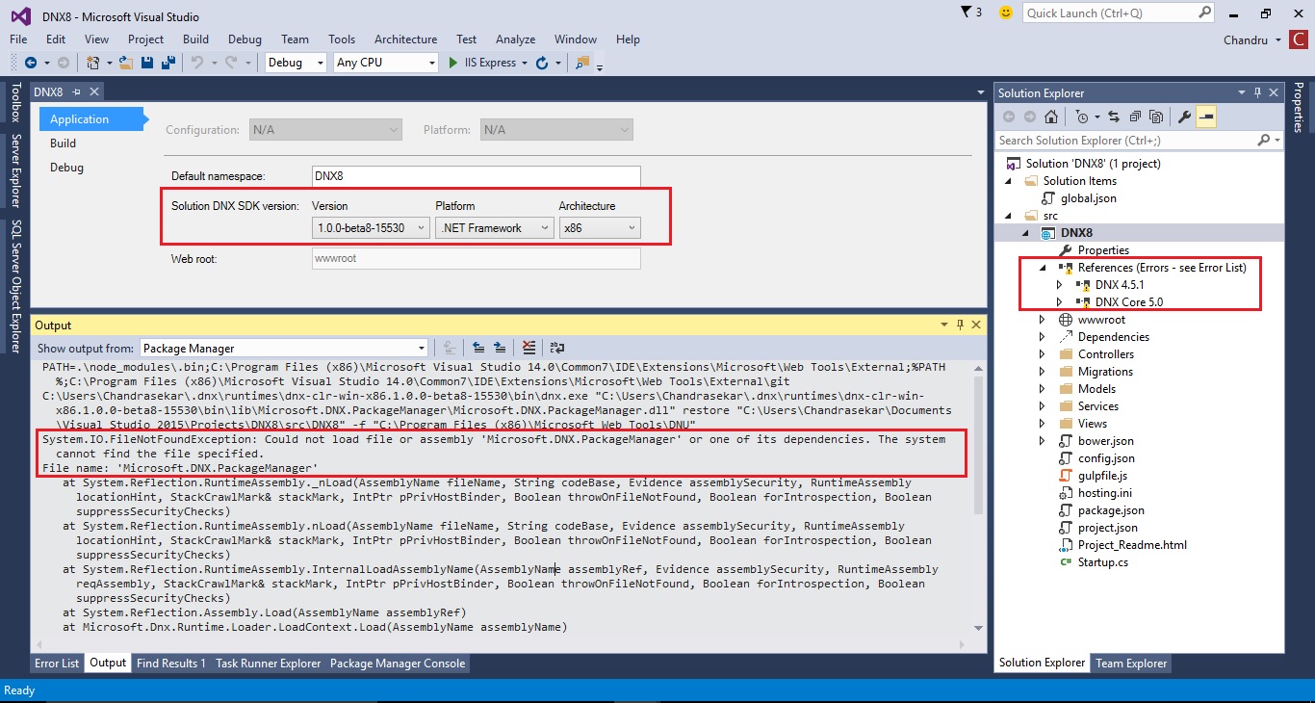Click the Quick Launch search box
The width and height of the screenshot is (1315, 703).
coord(1120,13)
